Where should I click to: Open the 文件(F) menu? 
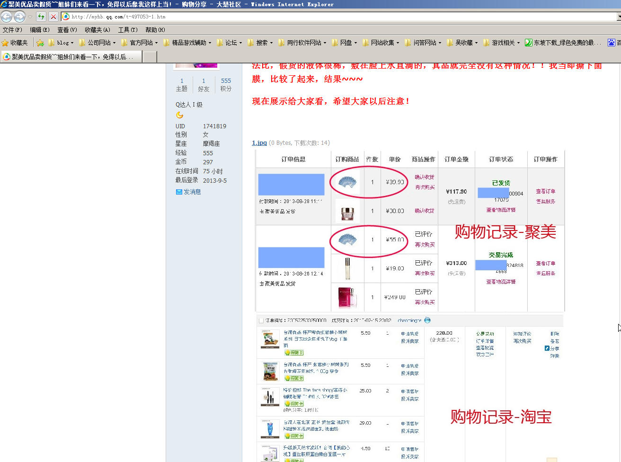[x=12, y=30]
